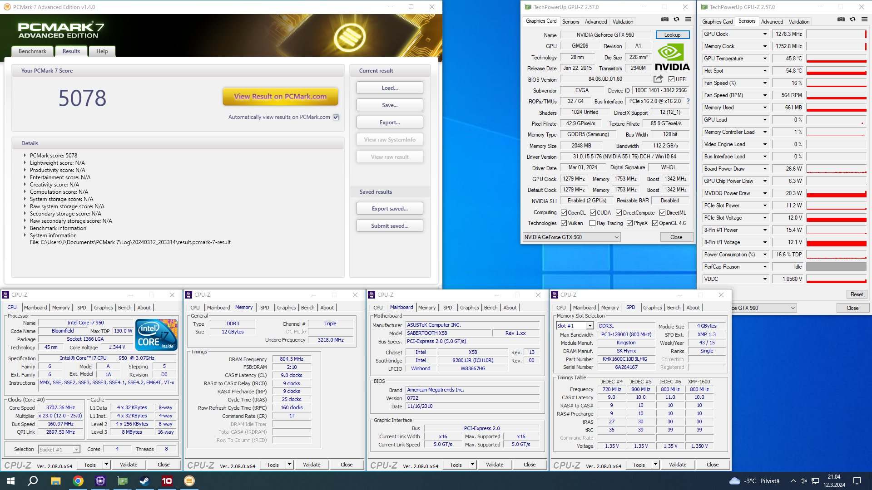Screen dimensions: 872x490
Task: Click the BIOS Version field 84.06.0D.01.60
Action: pos(605,79)
